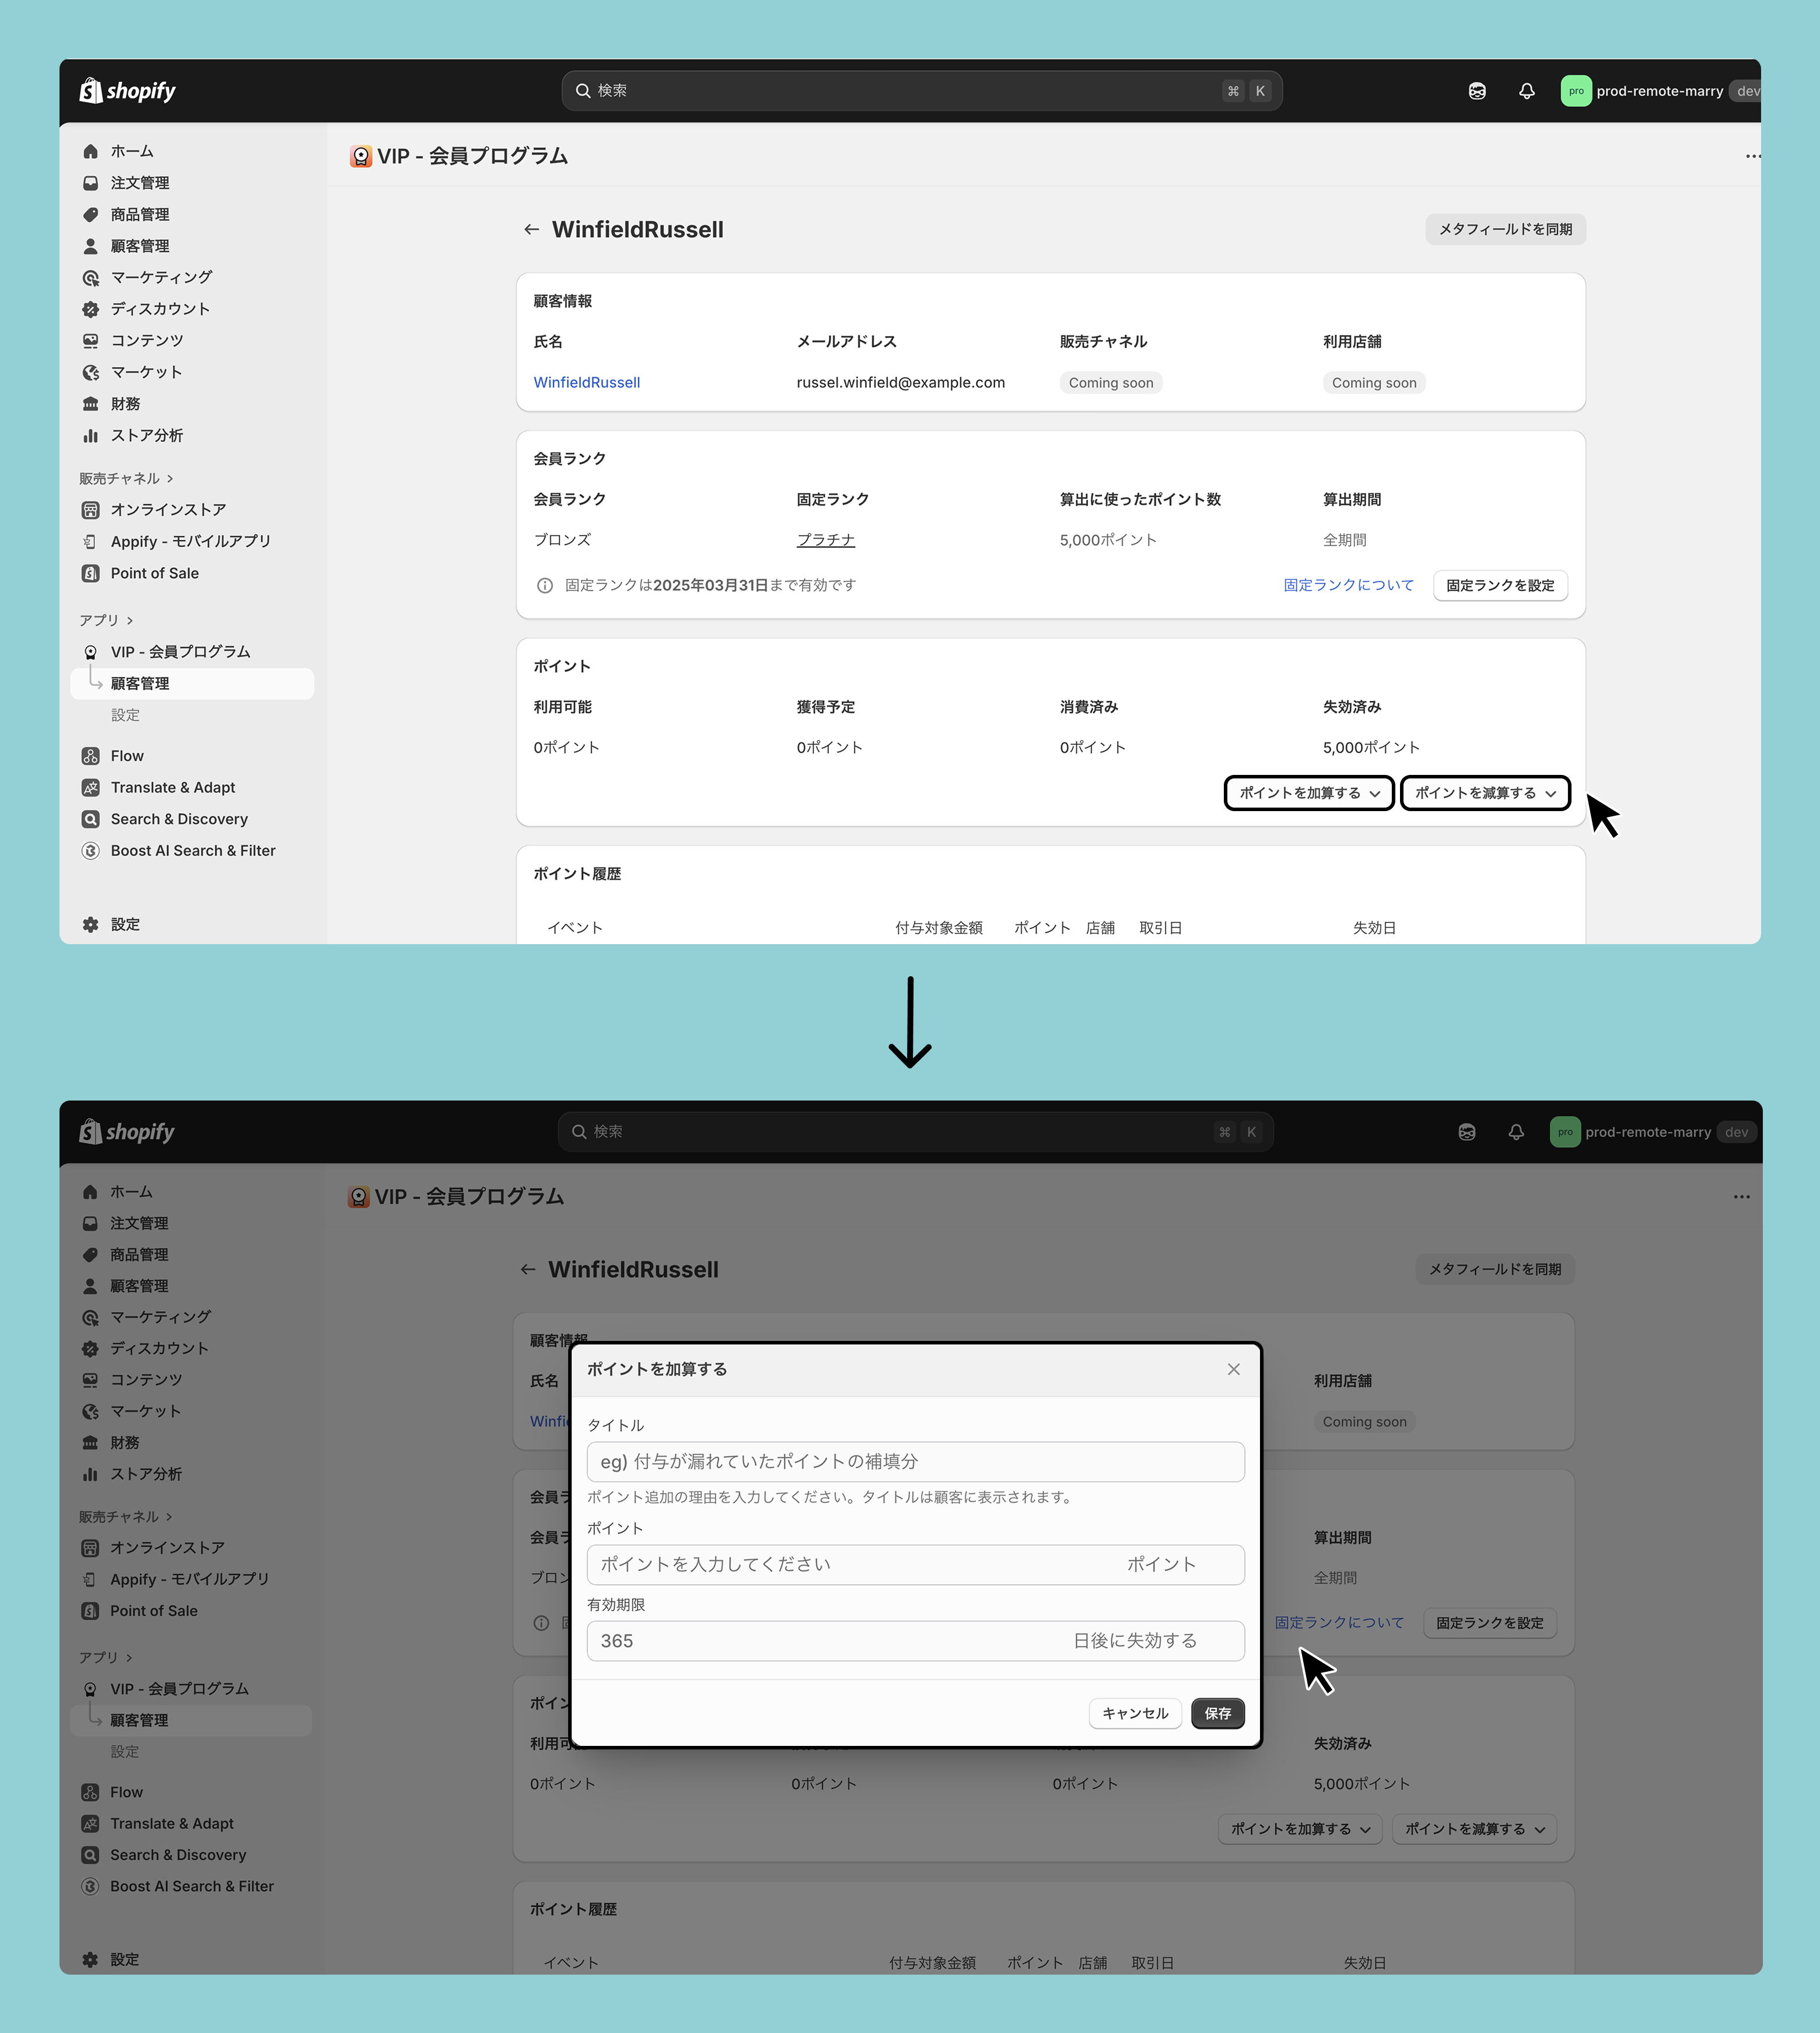Expand the 販売チャネル section chevron

click(170, 478)
